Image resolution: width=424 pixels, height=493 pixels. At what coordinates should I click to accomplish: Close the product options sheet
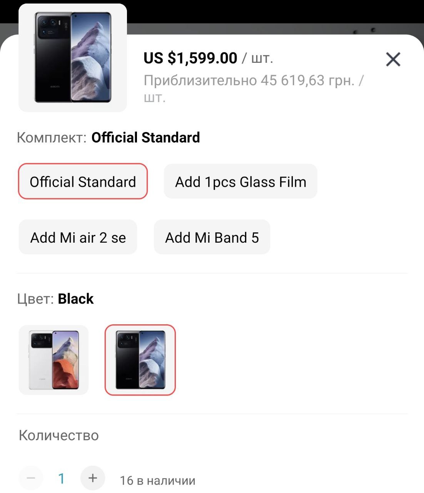(x=393, y=59)
